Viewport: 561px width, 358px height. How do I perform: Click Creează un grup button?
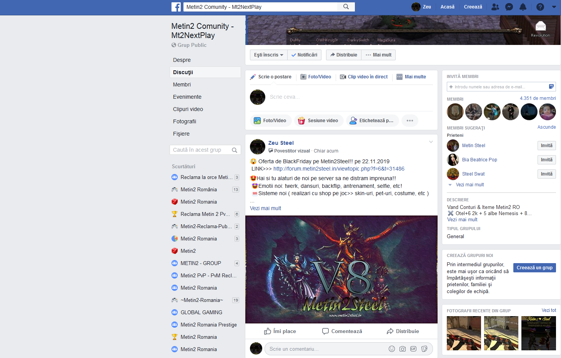pyautogui.click(x=534, y=268)
